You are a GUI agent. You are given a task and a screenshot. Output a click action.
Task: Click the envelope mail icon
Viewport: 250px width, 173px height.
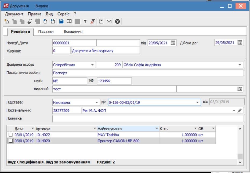click(109, 22)
